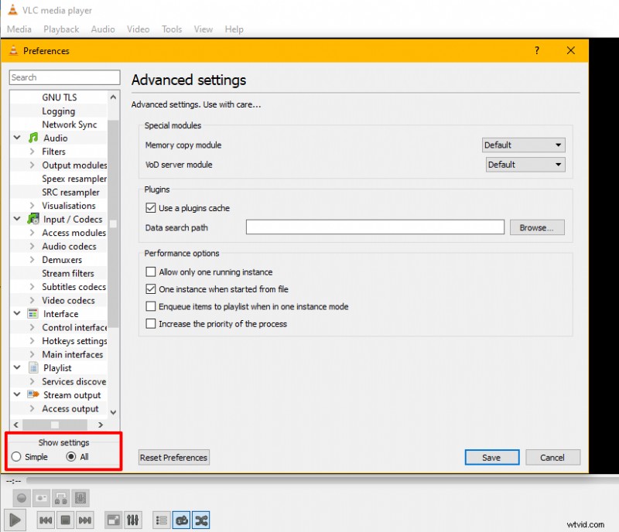This screenshot has width=619, height=532.
Task: Enable Allow only one running instance
Action: click(x=150, y=271)
